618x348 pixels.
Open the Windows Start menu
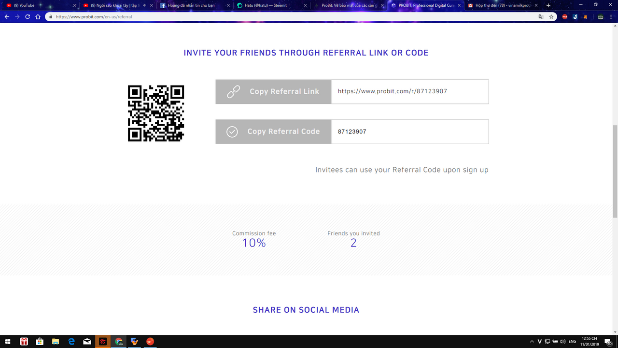pos(8,342)
